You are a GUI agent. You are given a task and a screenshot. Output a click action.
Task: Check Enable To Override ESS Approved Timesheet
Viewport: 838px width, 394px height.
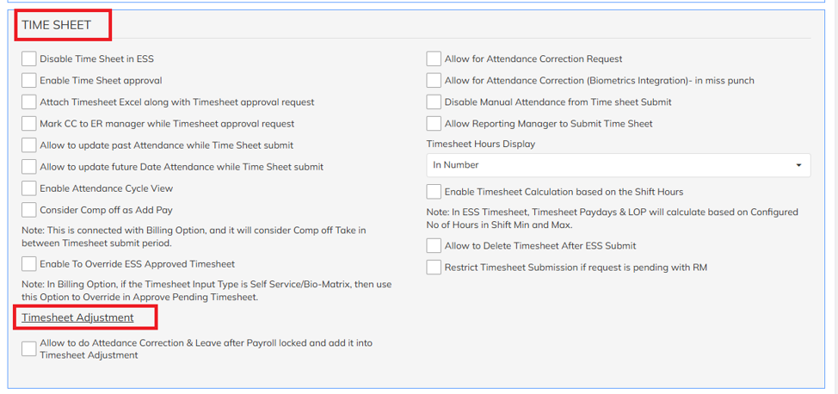point(29,263)
